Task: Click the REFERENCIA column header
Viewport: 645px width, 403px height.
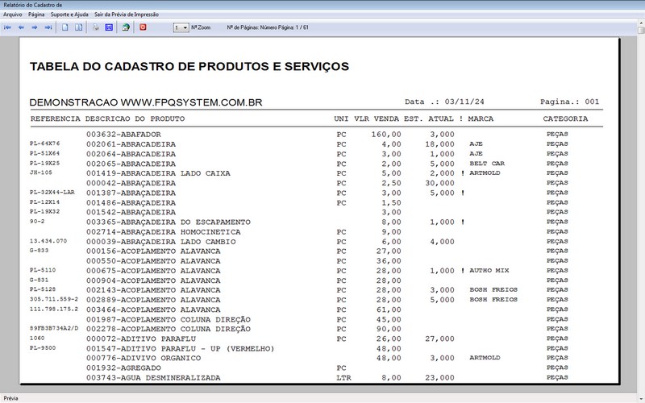Action: pos(56,118)
